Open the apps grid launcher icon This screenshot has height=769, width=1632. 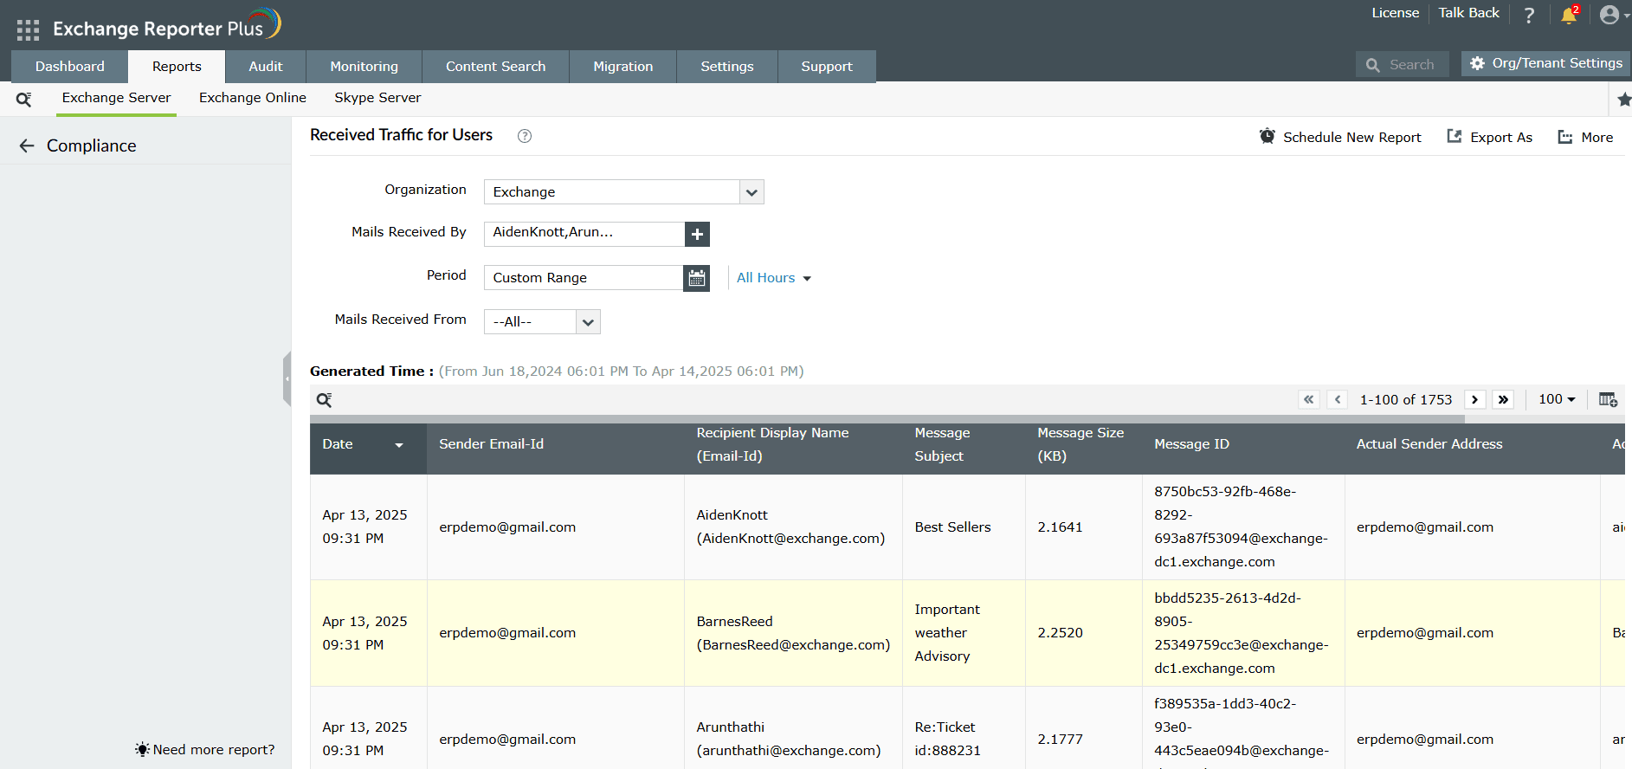pos(28,30)
